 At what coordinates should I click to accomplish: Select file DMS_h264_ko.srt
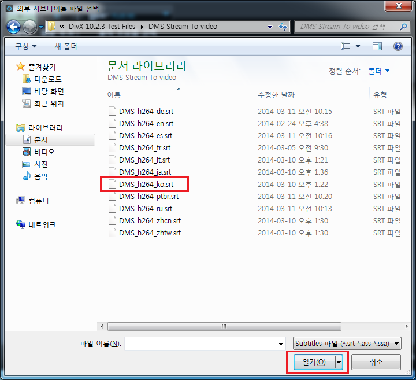pyautogui.click(x=146, y=185)
